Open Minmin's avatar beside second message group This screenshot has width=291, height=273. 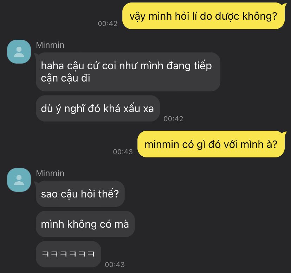(x=19, y=180)
